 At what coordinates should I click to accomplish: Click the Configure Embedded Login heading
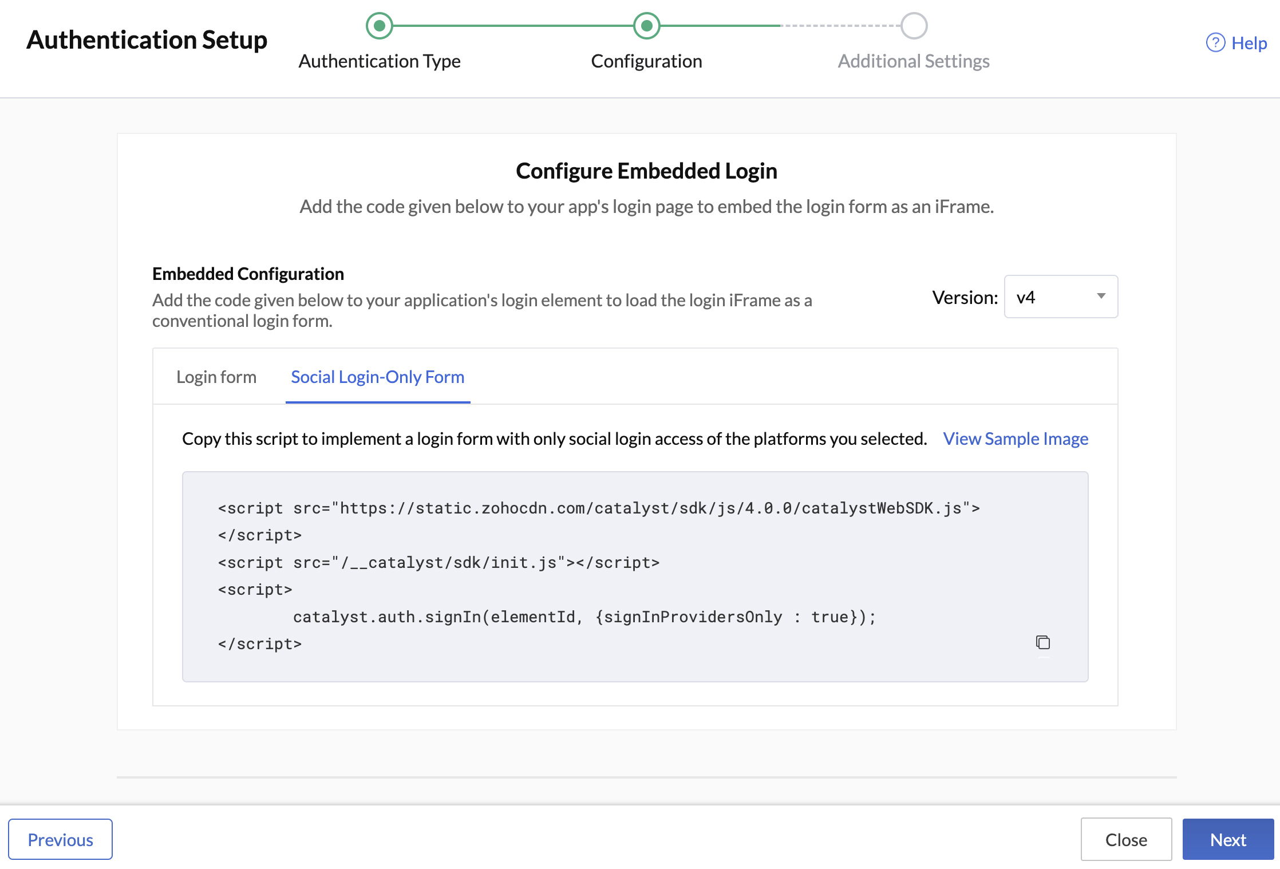click(646, 170)
